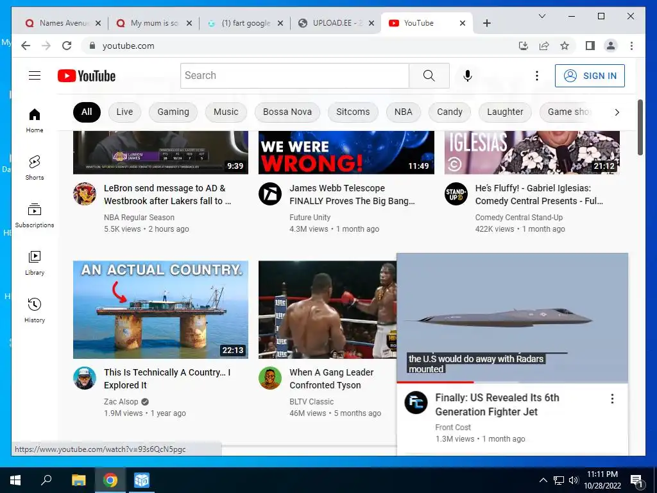657x493 pixels.
Task: Open History in the sidebar
Action: [x=35, y=310]
